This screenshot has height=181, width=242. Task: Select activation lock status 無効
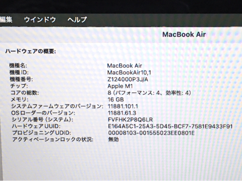point(113,140)
